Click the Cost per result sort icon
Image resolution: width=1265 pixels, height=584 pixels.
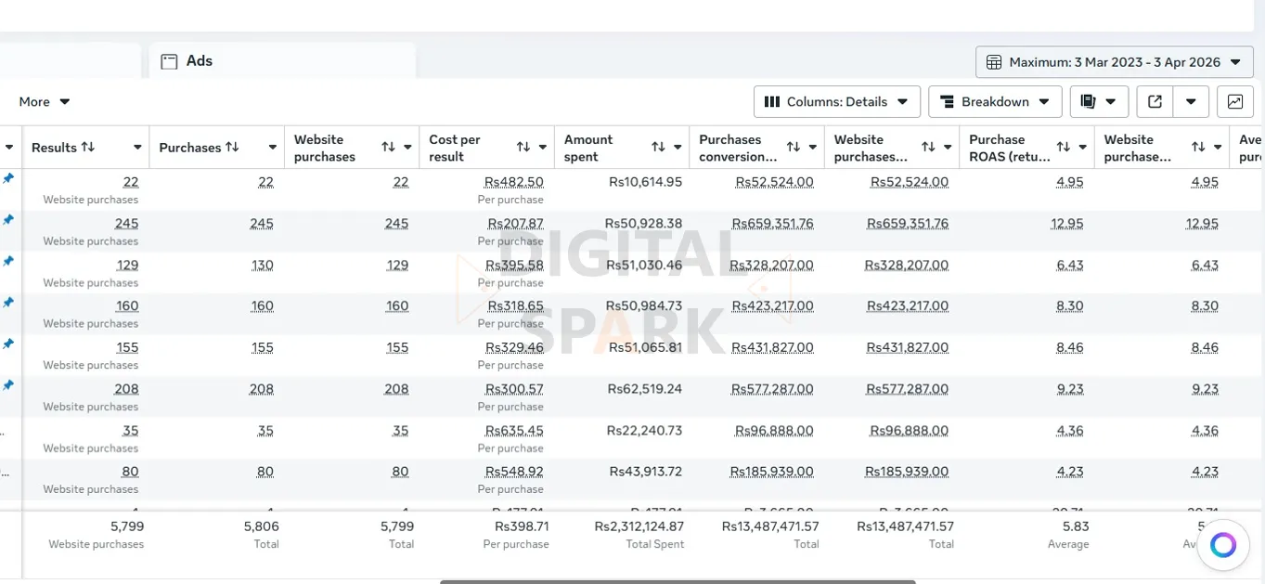click(x=523, y=147)
